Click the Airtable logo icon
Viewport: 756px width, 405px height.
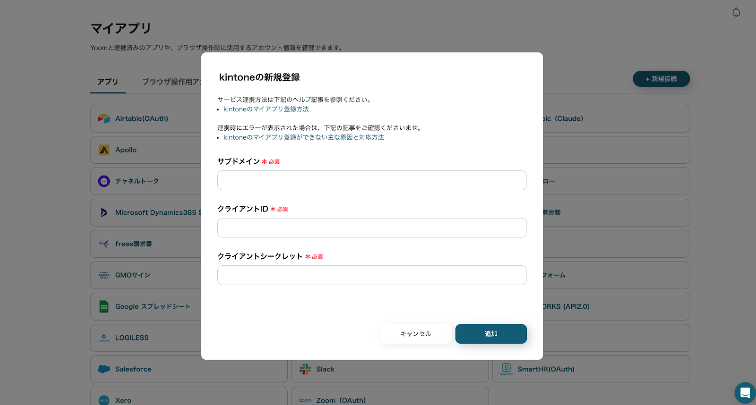point(104,118)
